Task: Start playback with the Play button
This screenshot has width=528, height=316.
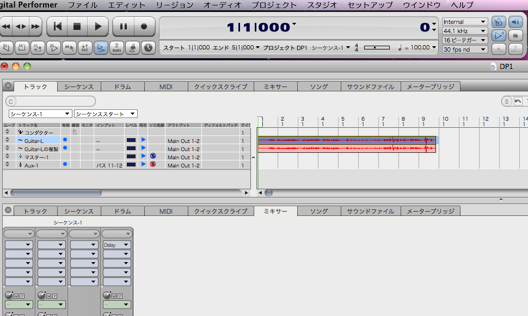Action: click(97, 27)
